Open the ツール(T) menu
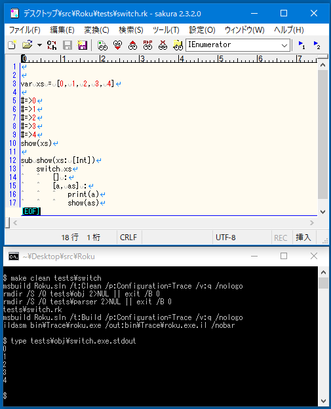 [x=166, y=30]
